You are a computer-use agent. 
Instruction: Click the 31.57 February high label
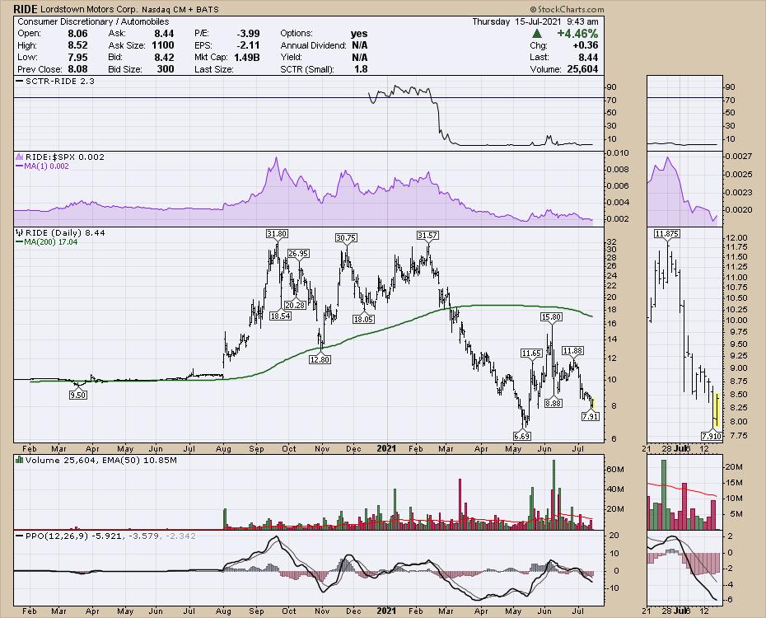[x=427, y=236]
